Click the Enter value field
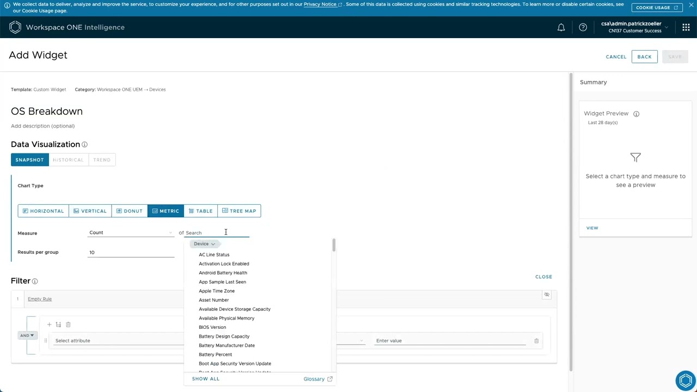Screen dimensions: 697x392 tap(451, 341)
